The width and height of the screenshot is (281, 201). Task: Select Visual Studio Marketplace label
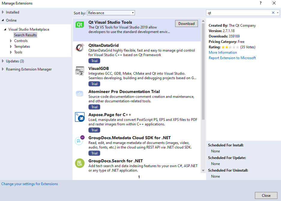click(29, 29)
